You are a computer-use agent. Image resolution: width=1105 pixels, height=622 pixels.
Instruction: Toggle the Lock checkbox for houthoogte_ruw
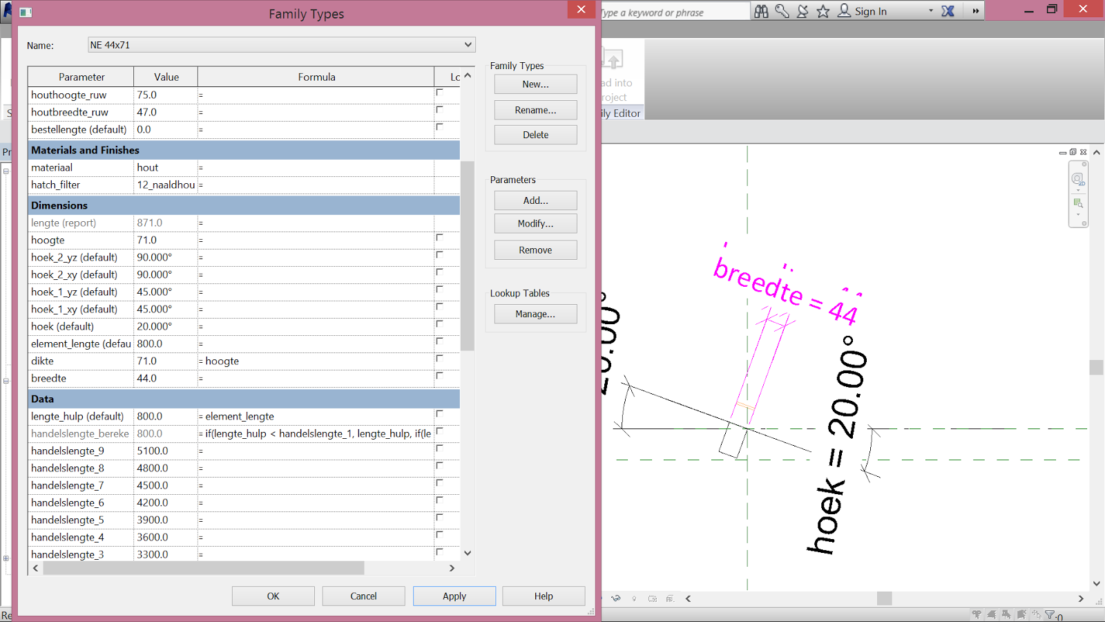pyautogui.click(x=439, y=92)
